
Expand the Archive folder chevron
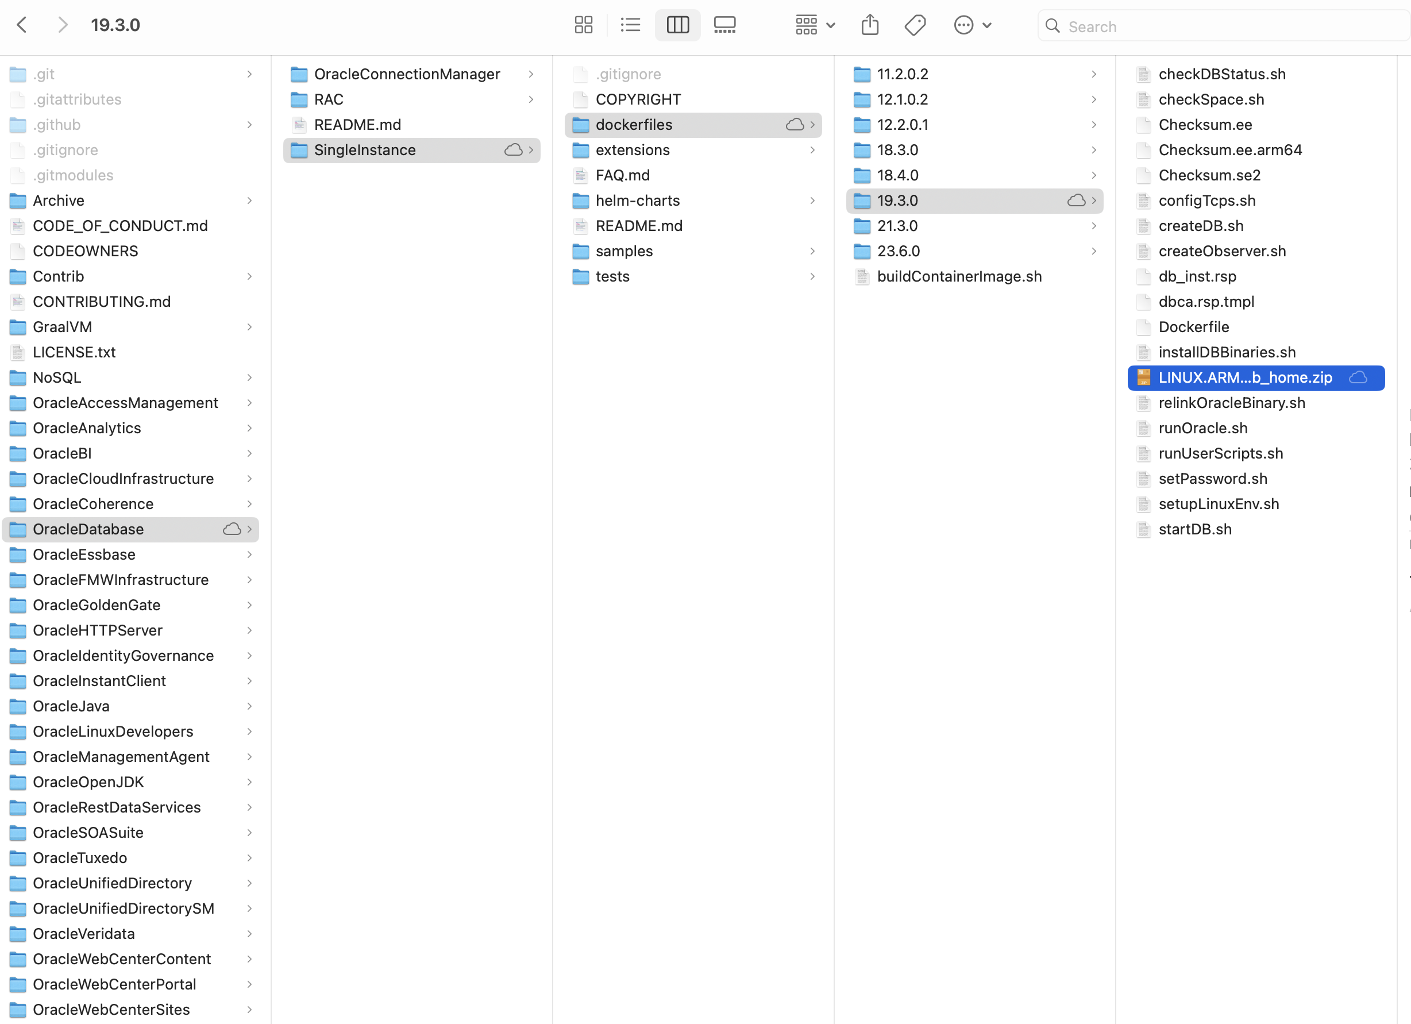click(249, 201)
